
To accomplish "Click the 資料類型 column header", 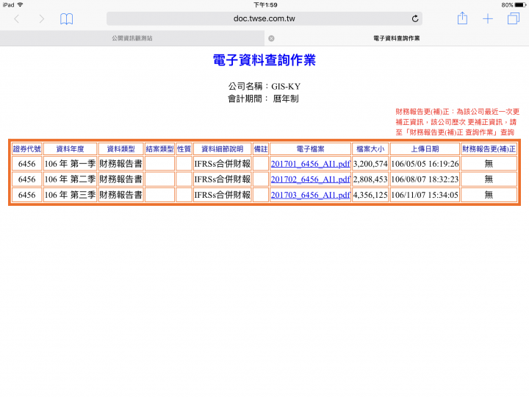I will click(120, 149).
